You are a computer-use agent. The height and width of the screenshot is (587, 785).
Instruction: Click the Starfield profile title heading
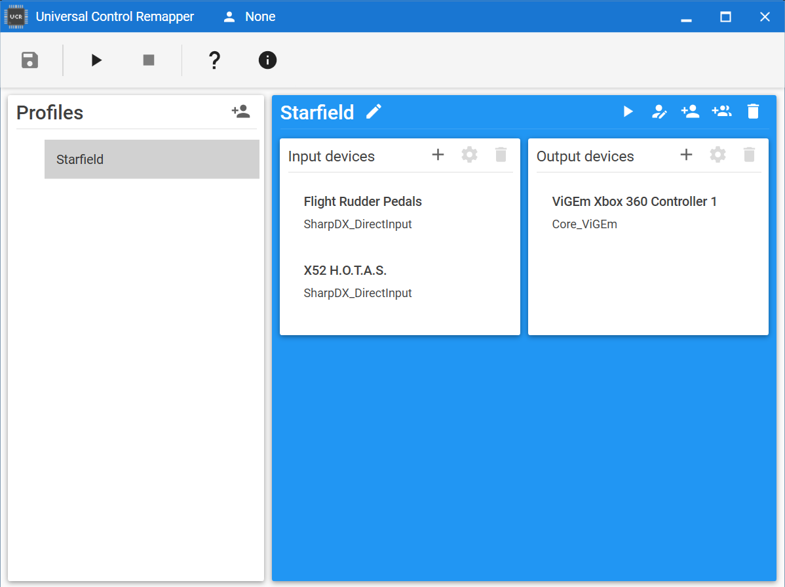point(317,112)
